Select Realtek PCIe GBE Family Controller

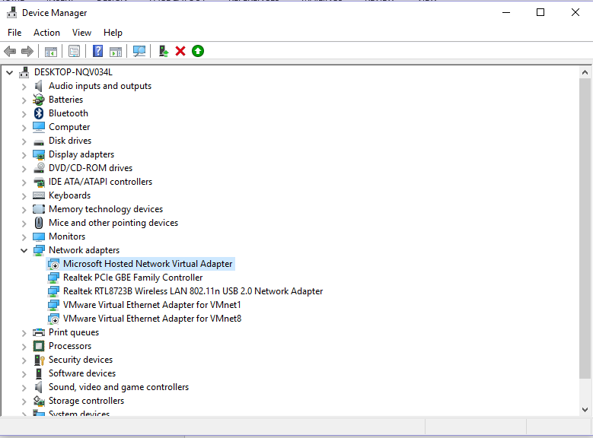pyautogui.click(x=132, y=278)
